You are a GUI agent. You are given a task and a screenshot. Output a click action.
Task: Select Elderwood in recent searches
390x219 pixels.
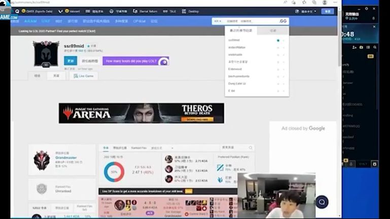pos(235,69)
